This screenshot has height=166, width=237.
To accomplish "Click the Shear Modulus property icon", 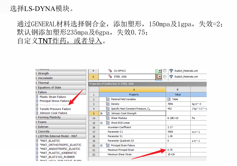I will pos(108,118).
